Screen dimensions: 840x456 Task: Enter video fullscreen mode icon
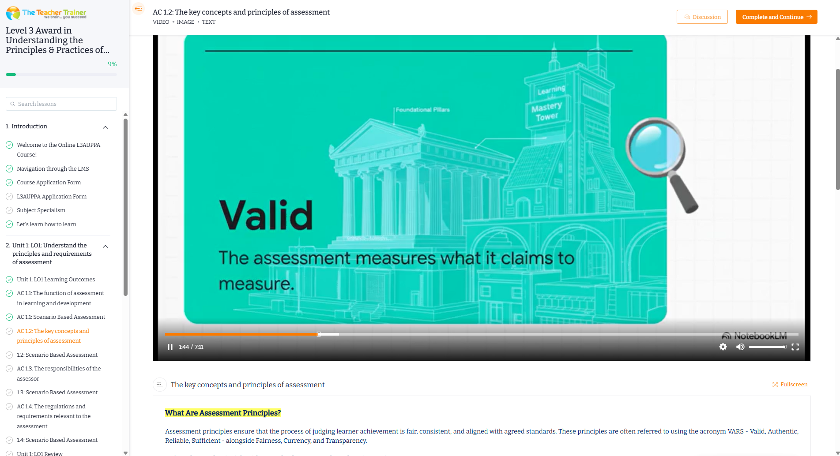click(795, 347)
